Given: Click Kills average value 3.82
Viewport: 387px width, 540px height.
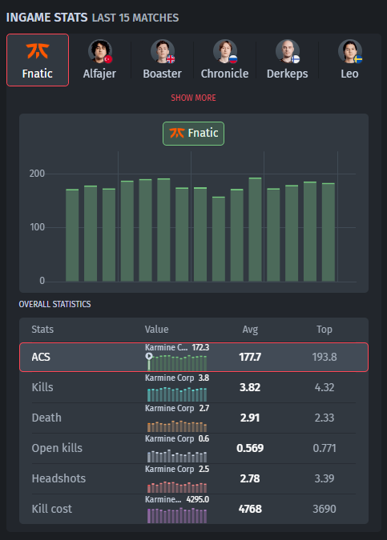Looking at the screenshot, I should click(x=250, y=387).
